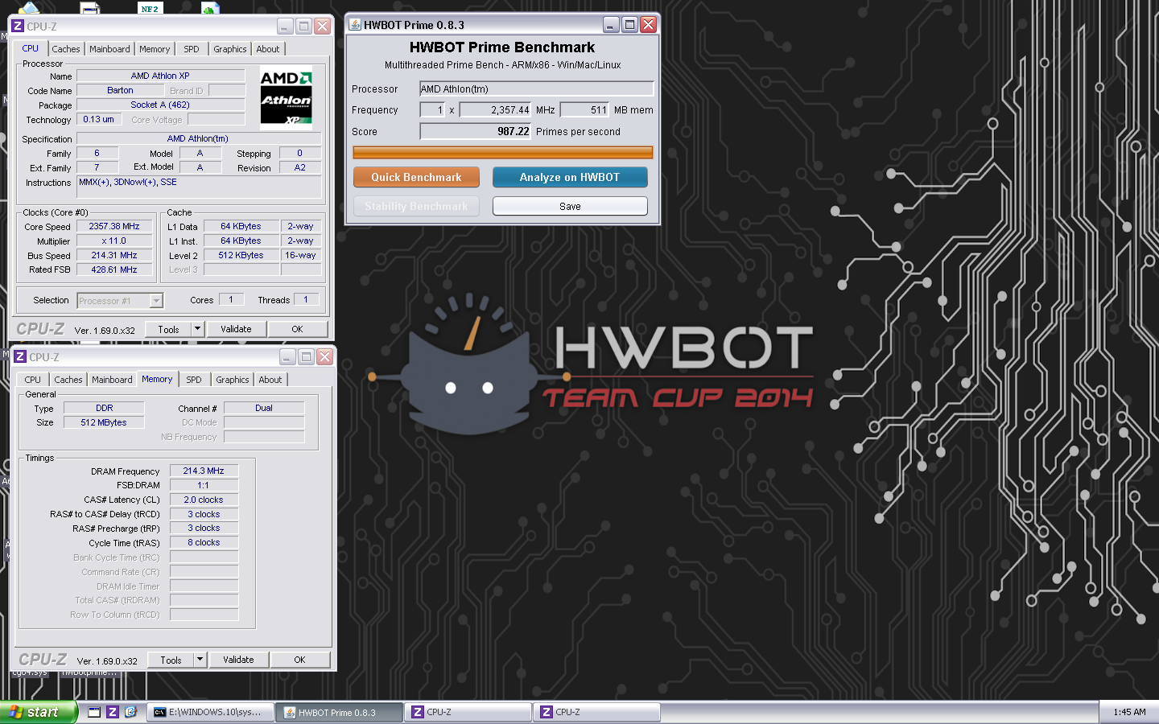Click the memory field showing 511

pyautogui.click(x=584, y=109)
